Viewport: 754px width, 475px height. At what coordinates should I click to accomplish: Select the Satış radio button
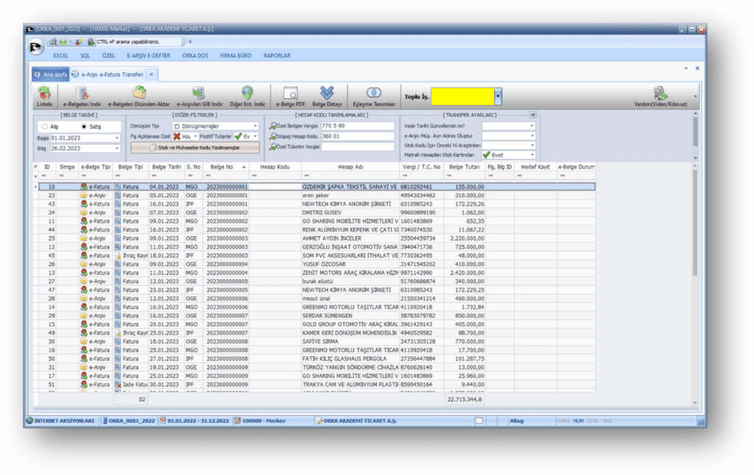84,127
